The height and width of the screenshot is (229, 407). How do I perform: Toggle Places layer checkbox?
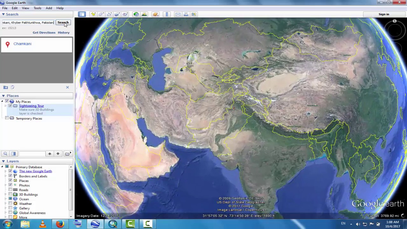coord(10,181)
